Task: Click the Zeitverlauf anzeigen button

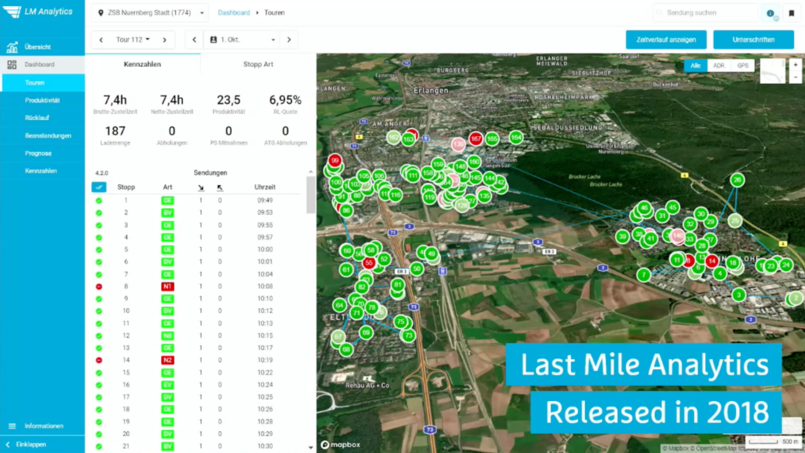Action: click(x=666, y=40)
